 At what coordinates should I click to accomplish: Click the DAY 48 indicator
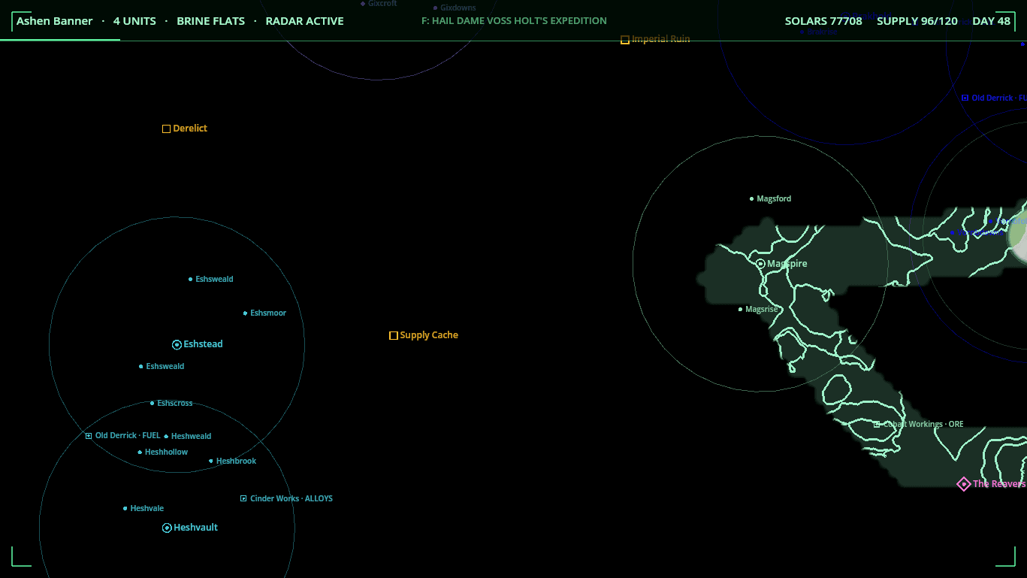point(991,21)
